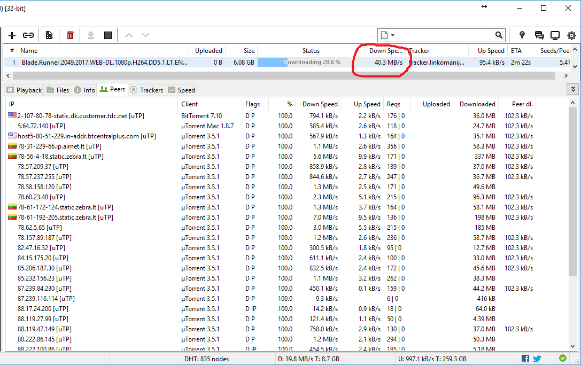Click the search text field
The height and width of the screenshot is (365, 581).
[445, 35]
